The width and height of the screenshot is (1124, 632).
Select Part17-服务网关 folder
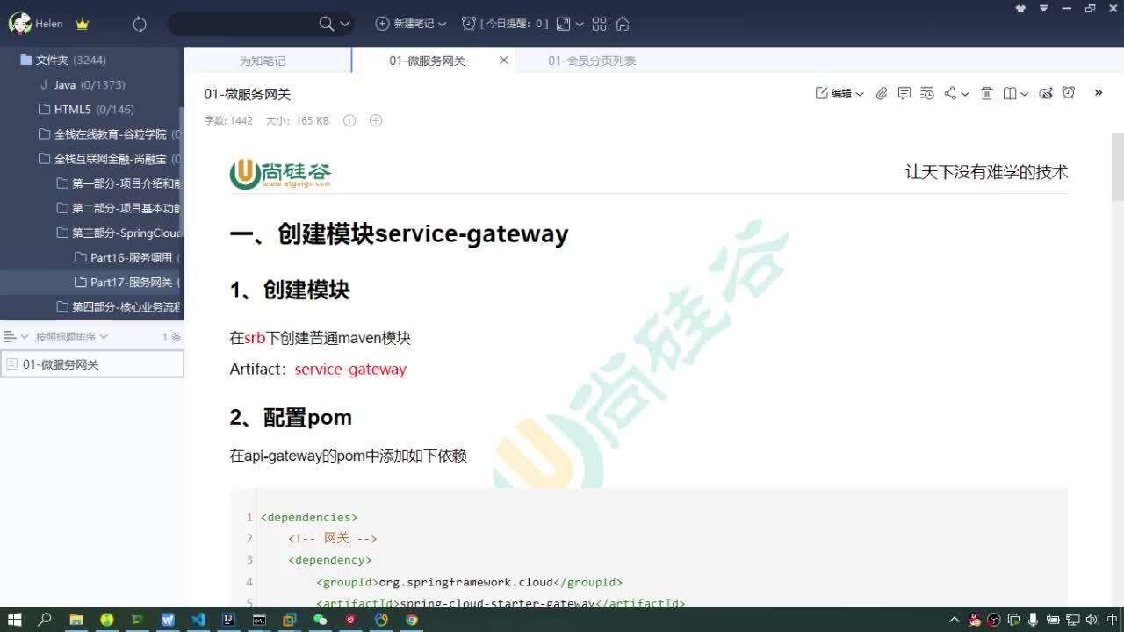92,282
